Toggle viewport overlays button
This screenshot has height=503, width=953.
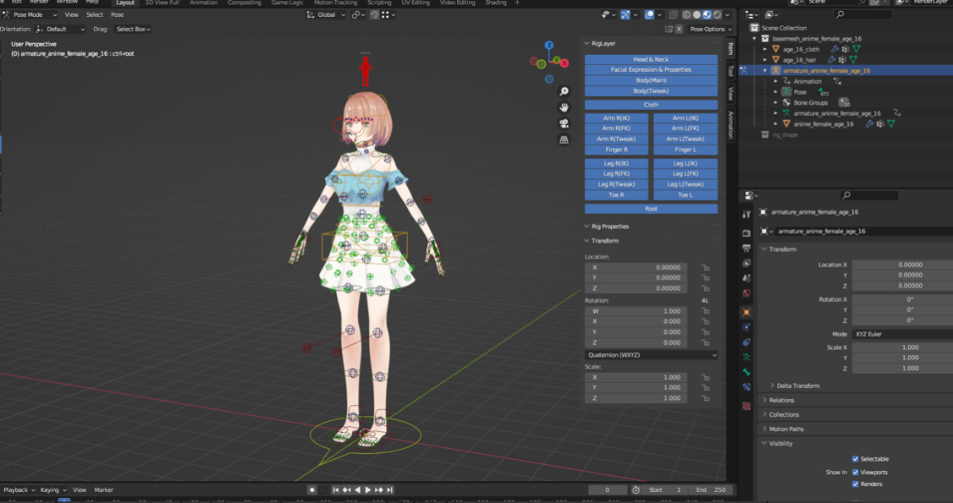[x=650, y=14]
